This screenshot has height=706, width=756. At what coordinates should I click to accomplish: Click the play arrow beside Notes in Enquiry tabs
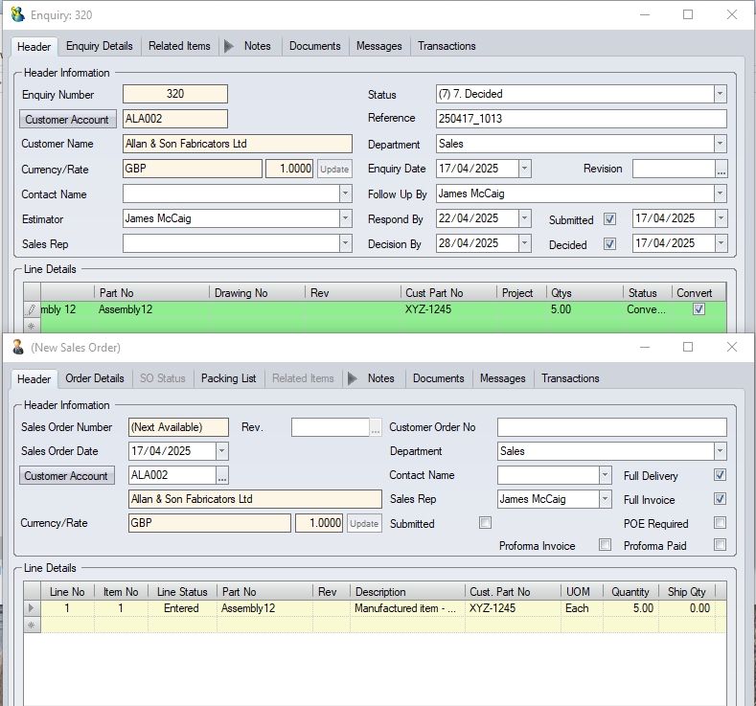tap(229, 46)
